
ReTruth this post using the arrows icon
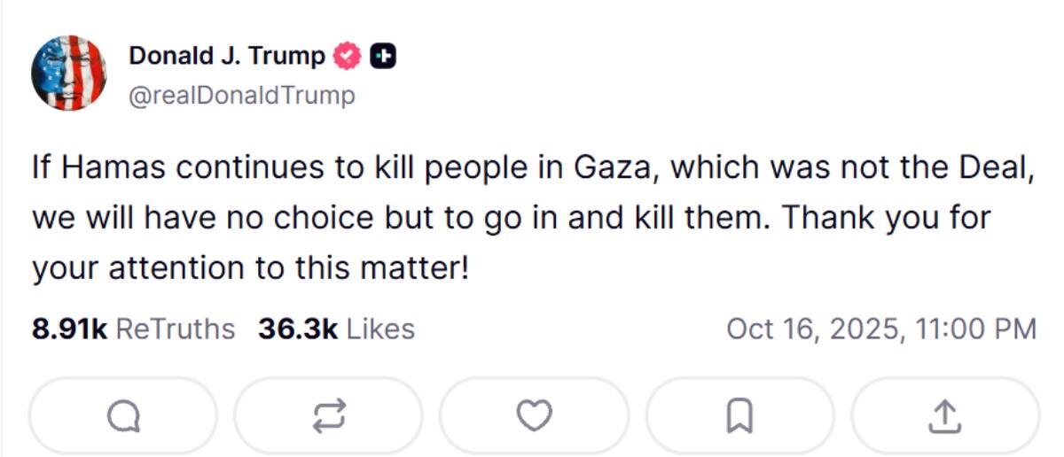click(x=328, y=416)
